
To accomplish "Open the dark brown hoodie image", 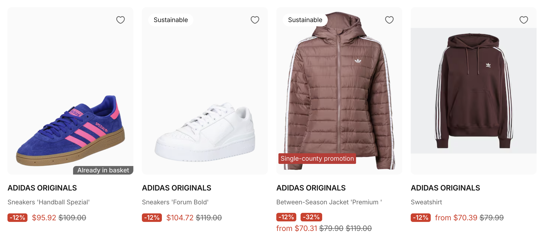I will (474, 90).
